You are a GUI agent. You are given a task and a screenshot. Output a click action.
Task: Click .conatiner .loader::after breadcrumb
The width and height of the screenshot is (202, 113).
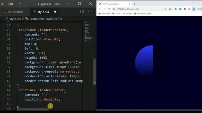tap(46, 19)
